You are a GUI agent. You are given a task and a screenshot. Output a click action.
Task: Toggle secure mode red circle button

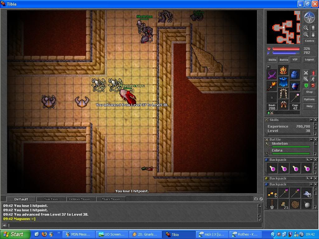click(313, 85)
